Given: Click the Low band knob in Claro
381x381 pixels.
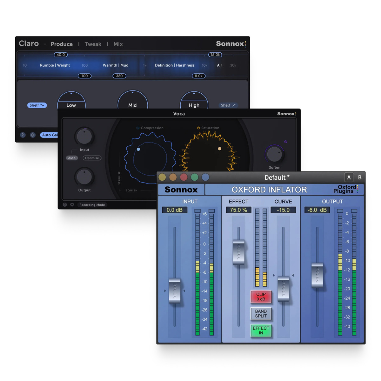Looking at the screenshot, I should click(x=71, y=100).
